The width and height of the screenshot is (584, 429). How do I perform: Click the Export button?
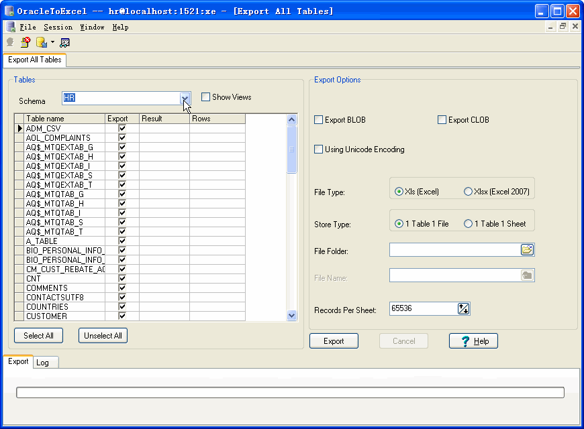pos(334,341)
